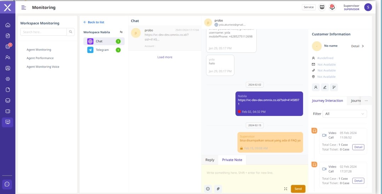Viewport: 382px width, 194px height.
Task: Select the Journey Interaction tab
Action: tap(327, 101)
